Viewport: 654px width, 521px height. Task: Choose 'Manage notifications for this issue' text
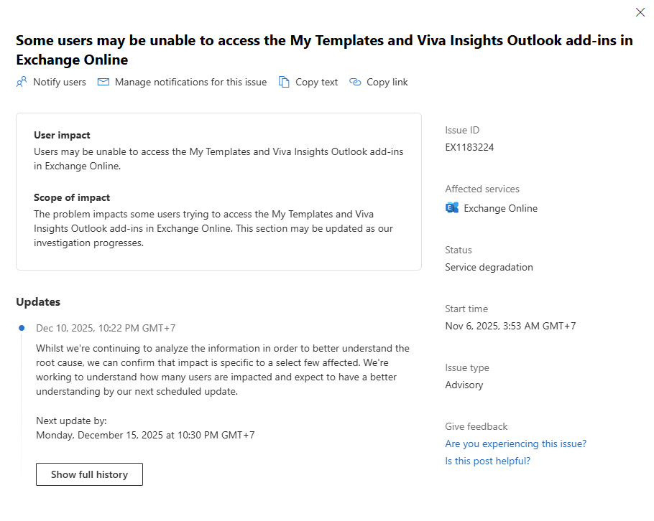[190, 82]
